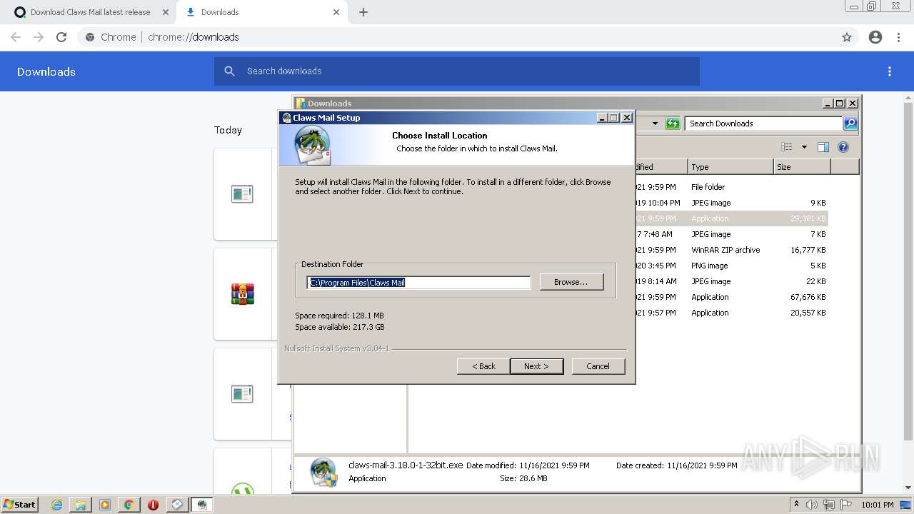This screenshot has width=914, height=514.
Task: Select the 7 KB JPEG image row
Action: pyautogui.click(x=731, y=234)
